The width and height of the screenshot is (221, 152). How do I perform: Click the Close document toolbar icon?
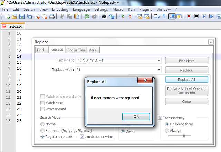pyautogui.click(x=37, y=16)
